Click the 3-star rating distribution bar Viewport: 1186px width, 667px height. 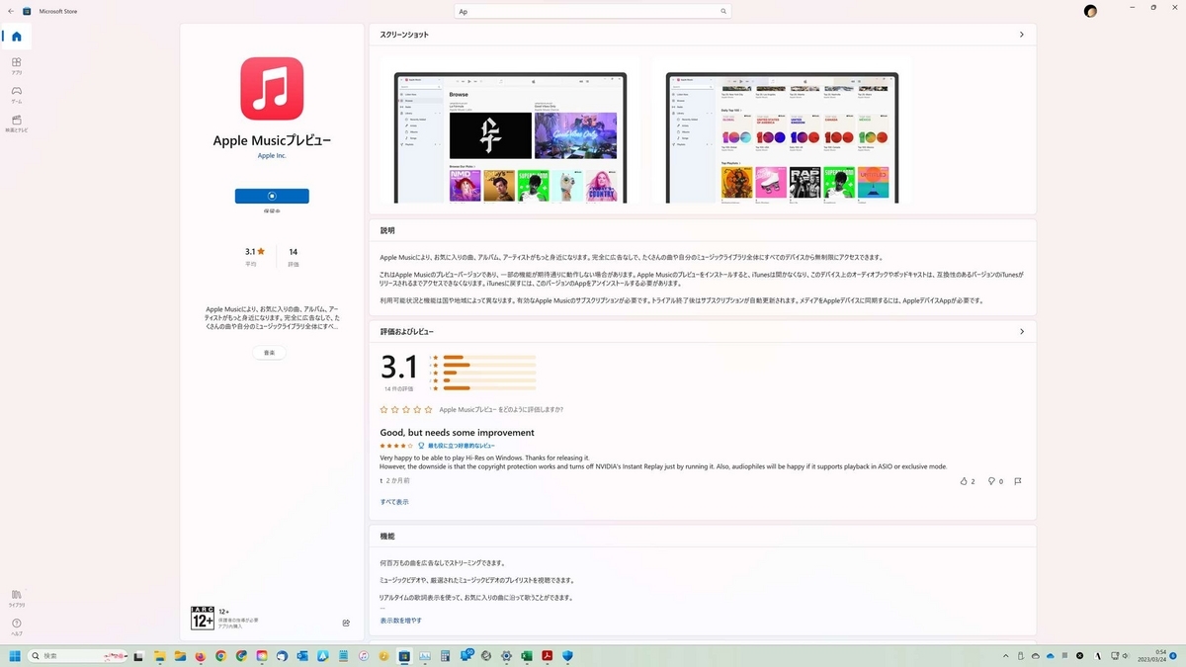tap(489, 373)
